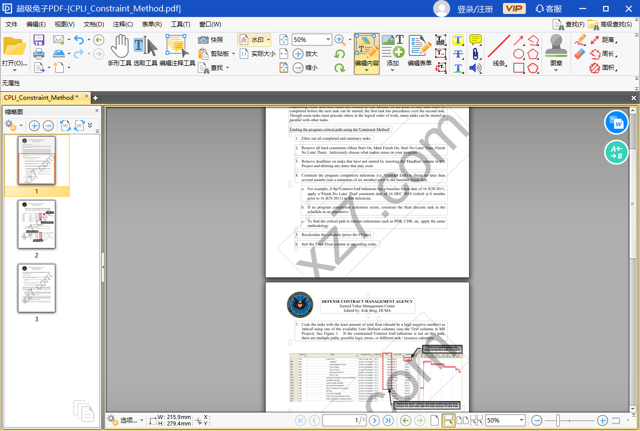Screen dimensions: 640x431
Task: Click the Snapshot camera (快照) tool
Action: 210,39
